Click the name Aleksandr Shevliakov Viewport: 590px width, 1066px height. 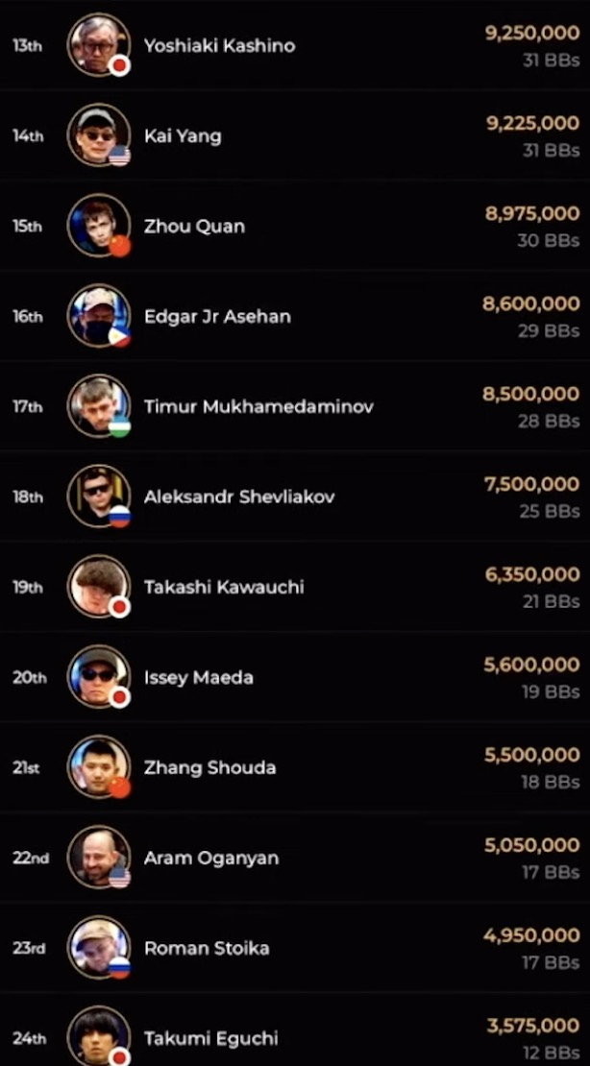point(239,497)
